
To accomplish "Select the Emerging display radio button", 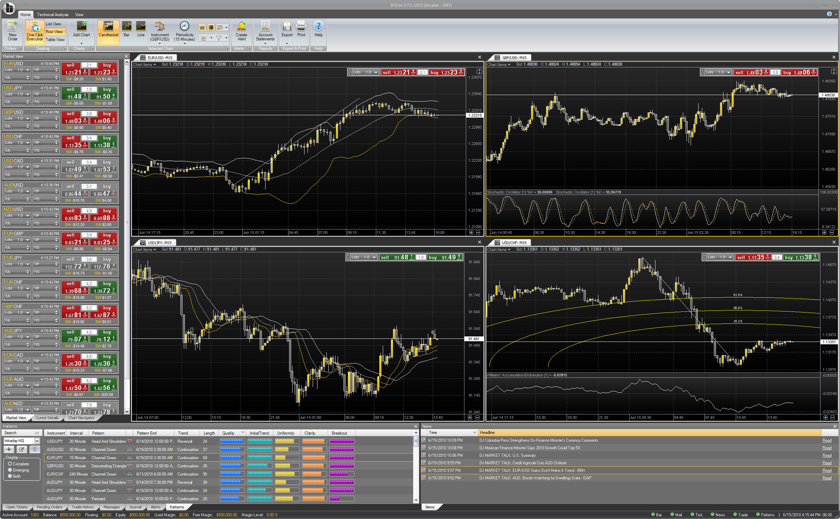I will tap(10, 470).
